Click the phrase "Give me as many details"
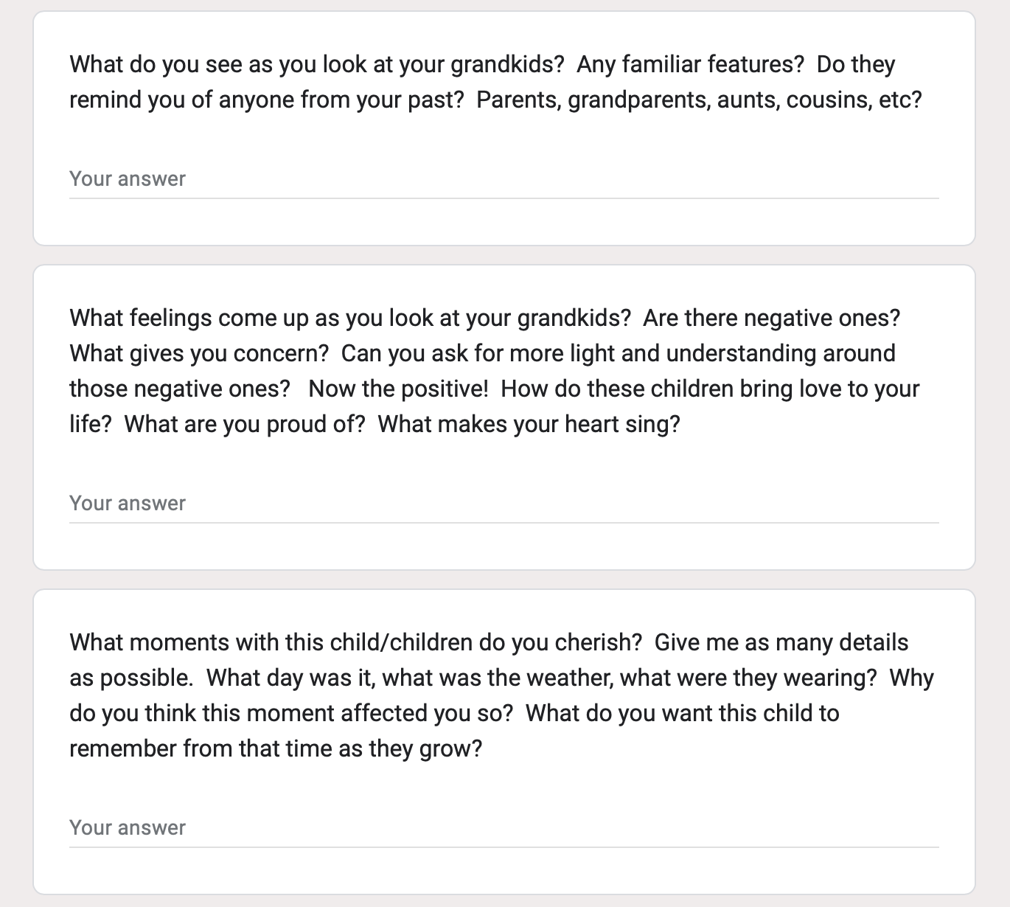Viewport: 1010px width, 907px height. pos(781,643)
